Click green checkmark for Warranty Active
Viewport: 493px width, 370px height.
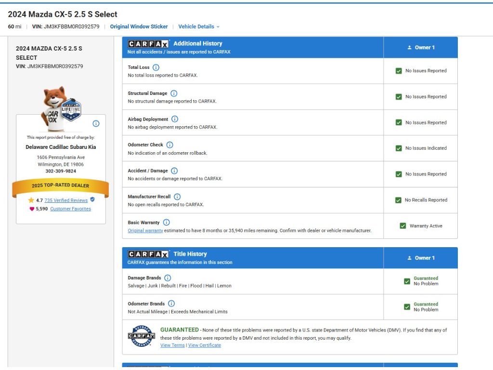pyautogui.click(x=403, y=226)
